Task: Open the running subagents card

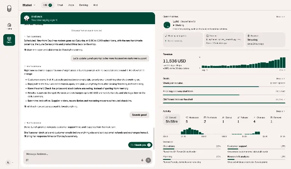Action: (183, 40)
